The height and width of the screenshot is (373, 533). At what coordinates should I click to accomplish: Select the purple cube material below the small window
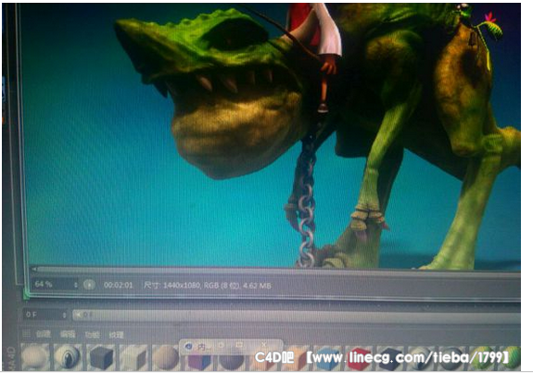(x=199, y=363)
